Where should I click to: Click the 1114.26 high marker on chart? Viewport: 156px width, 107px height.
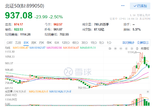click(132, 52)
